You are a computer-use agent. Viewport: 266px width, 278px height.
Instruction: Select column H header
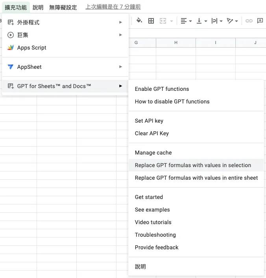coord(176,42)
